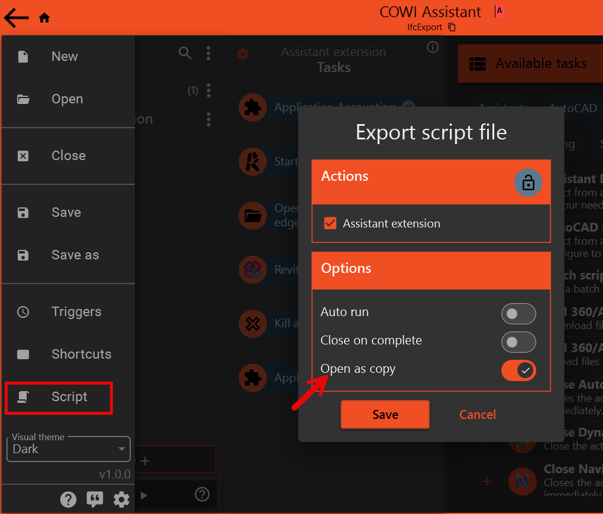
Task: Select the Revit task icon in the task list
Action: click(252, 270)
